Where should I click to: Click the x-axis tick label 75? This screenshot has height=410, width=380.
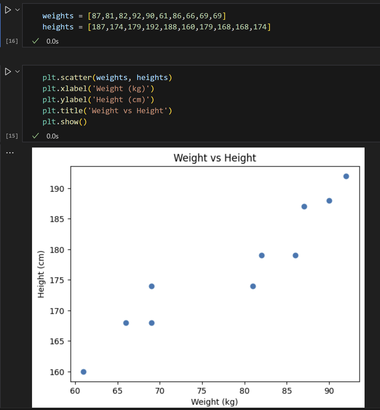pyautogui.click(x=202, y=391)
